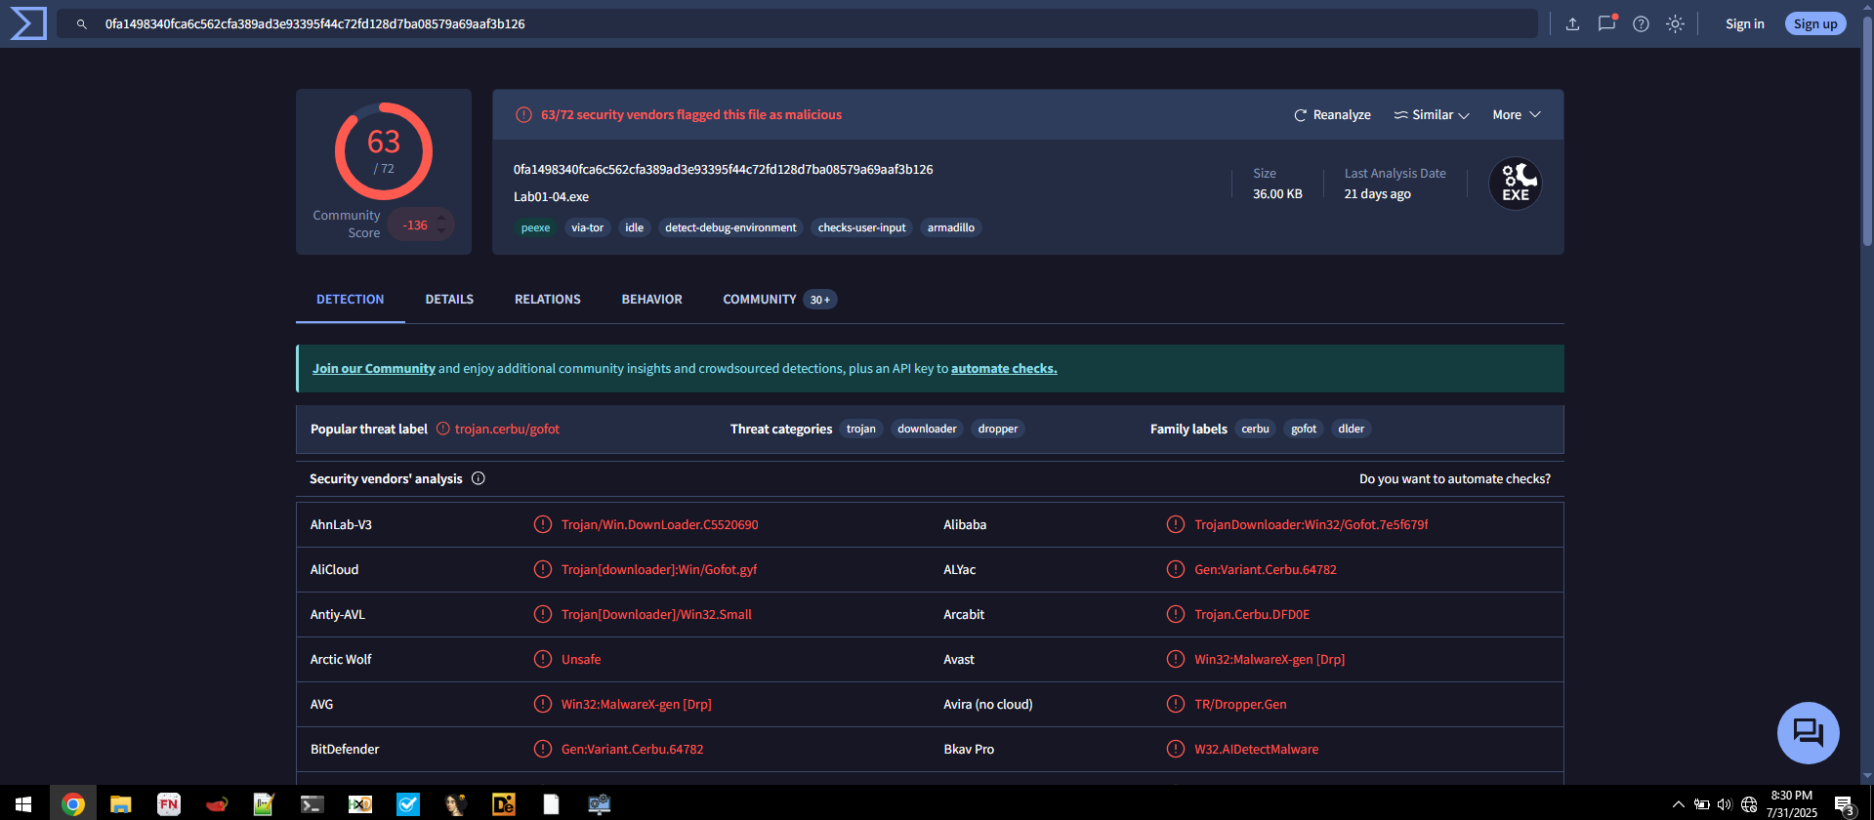Image resolution: width=1874 pixels, height=820 pixels.
Task: Open the De (Detect It Easy) taskbar icon
Action: (x=503, y=804)
